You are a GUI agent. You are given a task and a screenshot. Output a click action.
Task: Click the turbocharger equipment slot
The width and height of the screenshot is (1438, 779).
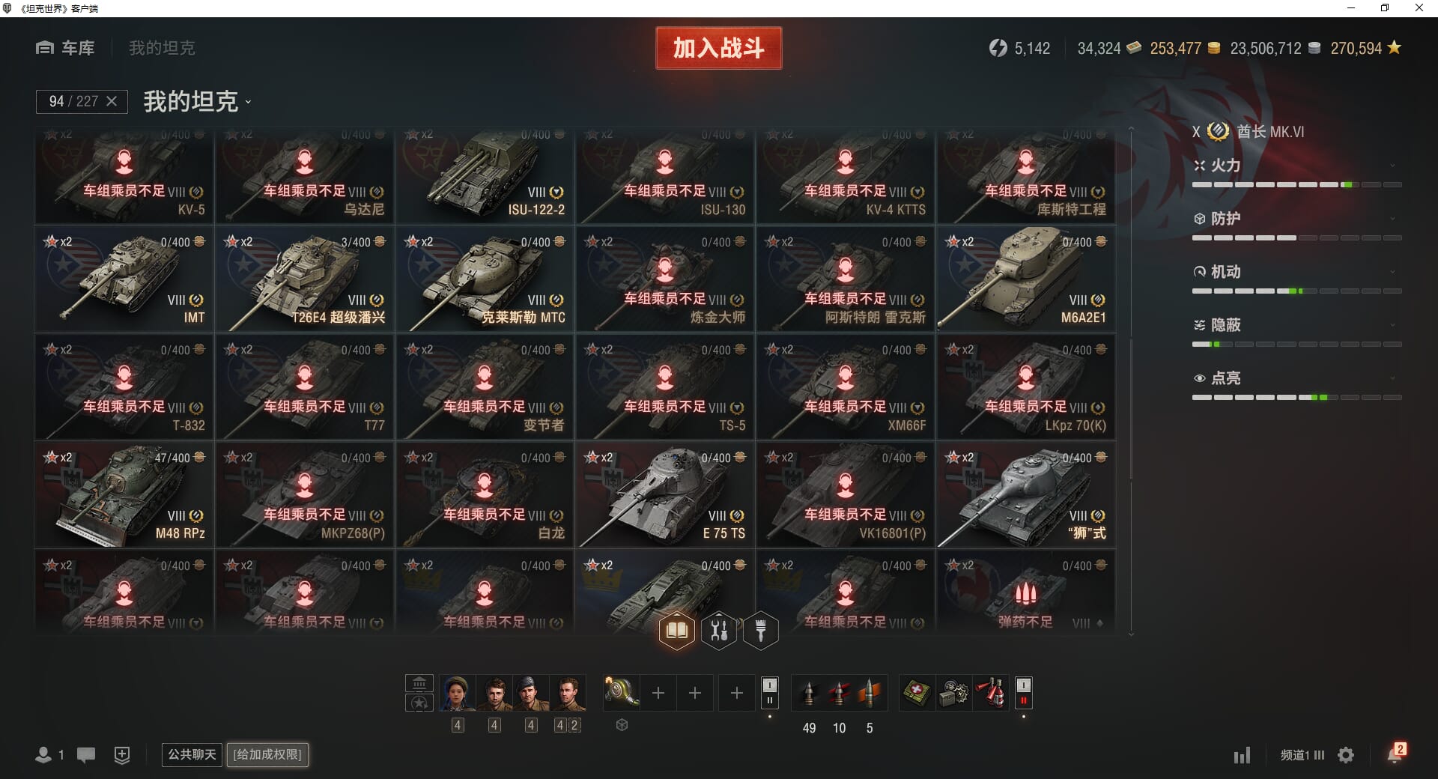(622, 693)
